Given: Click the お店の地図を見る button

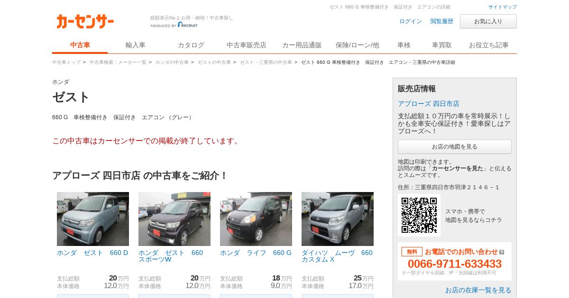Looking at the screenshot, I should tap(454, 147).
